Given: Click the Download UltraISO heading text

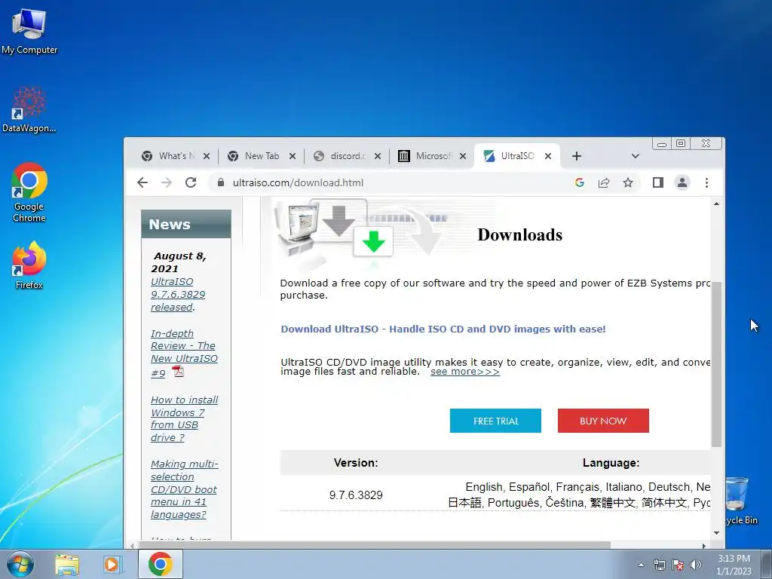Looking at the screenshot, I should [x=443, y=329].
